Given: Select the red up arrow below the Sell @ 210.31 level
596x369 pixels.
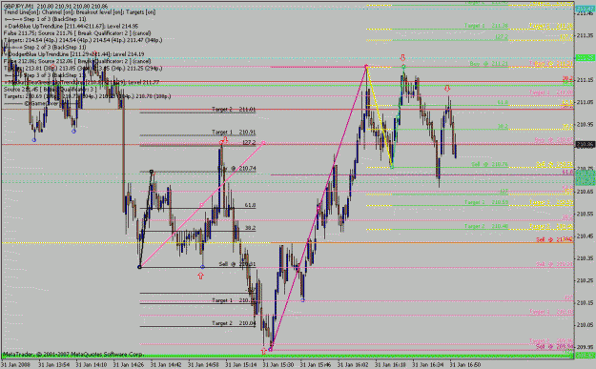Looking at the screenshot, I should (200, 276).
